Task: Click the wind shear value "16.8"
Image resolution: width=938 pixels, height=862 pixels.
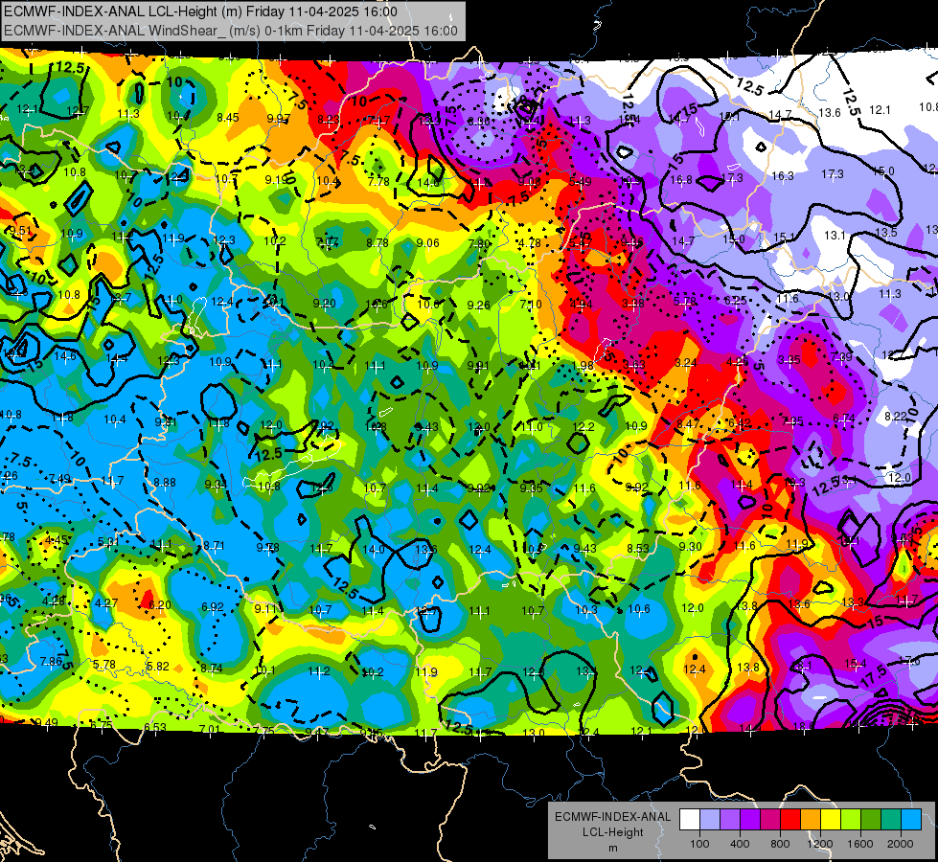Action: [681, 180]
